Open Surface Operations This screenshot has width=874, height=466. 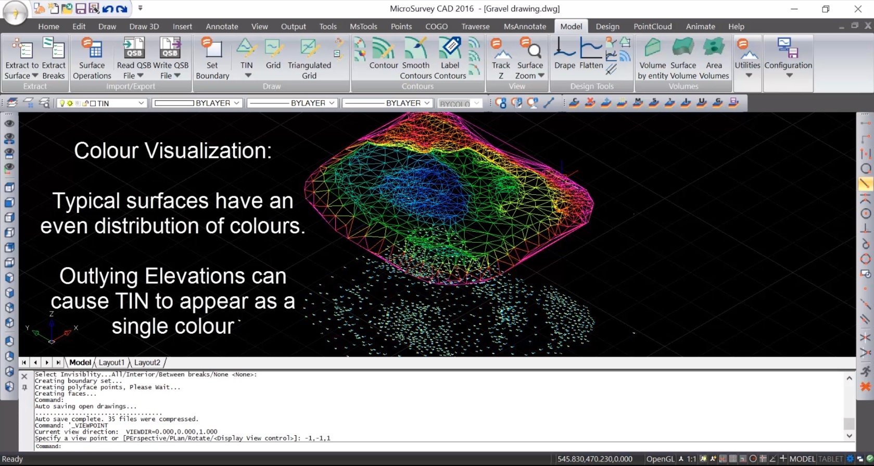pos(92,58)
